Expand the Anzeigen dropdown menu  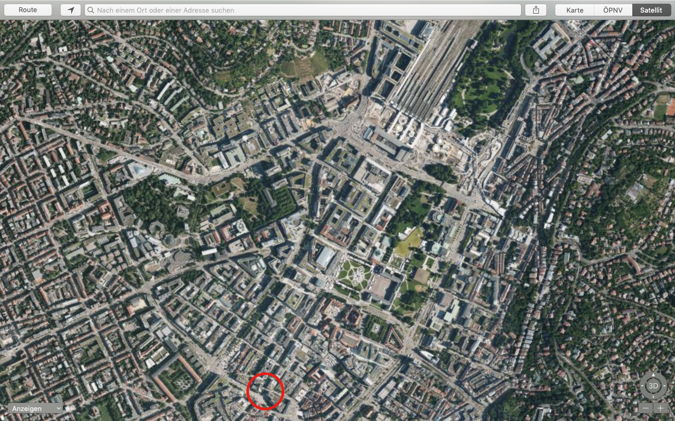pyautogui.click(x=35, y=408)
